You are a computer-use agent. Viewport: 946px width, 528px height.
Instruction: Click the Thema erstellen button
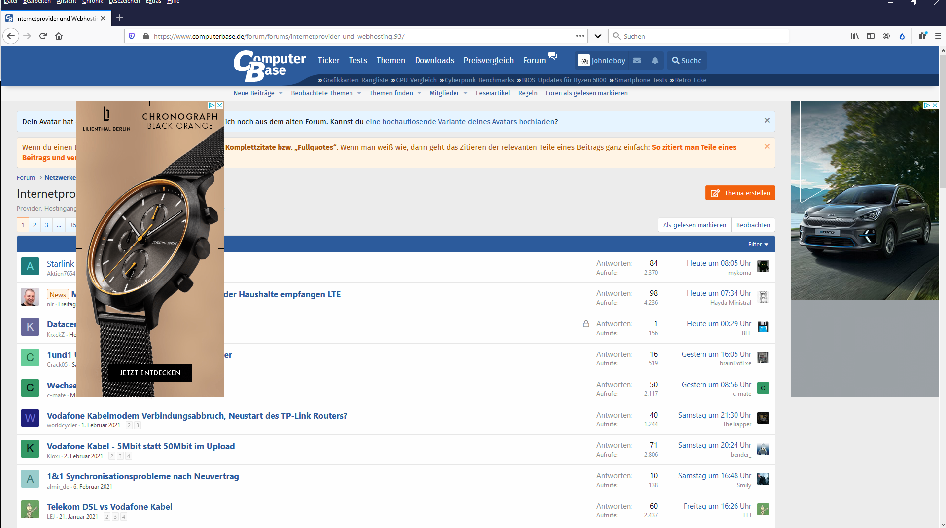[x=740, y=193]
